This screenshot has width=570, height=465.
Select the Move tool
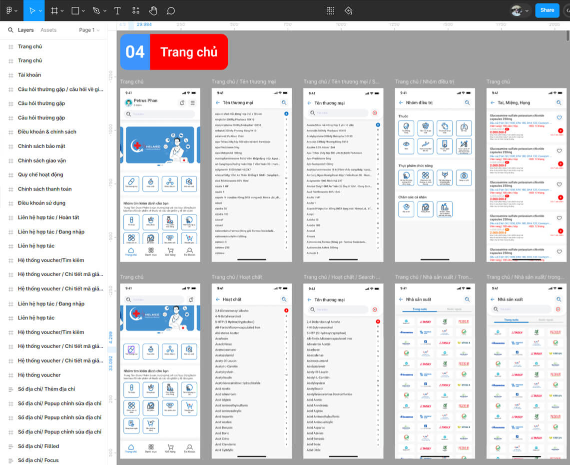(x=32, y=10)
